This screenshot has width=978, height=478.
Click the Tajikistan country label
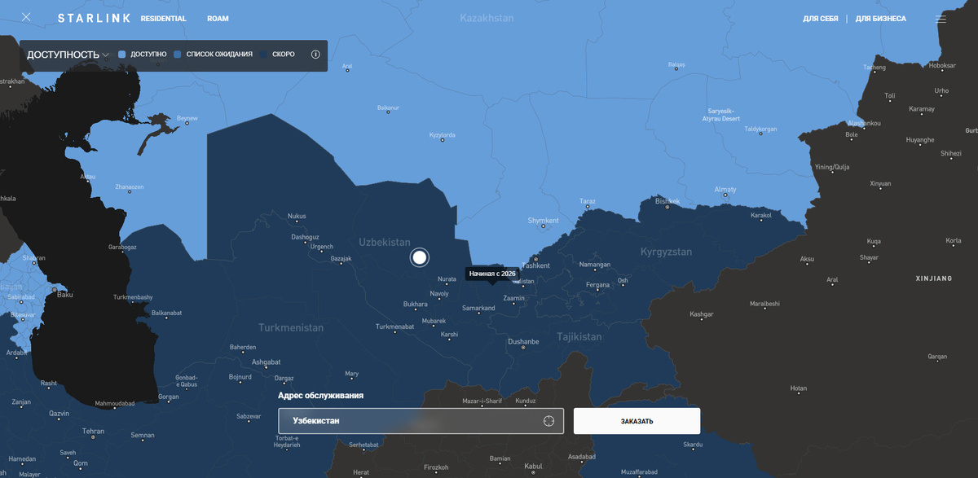point(579,337)
